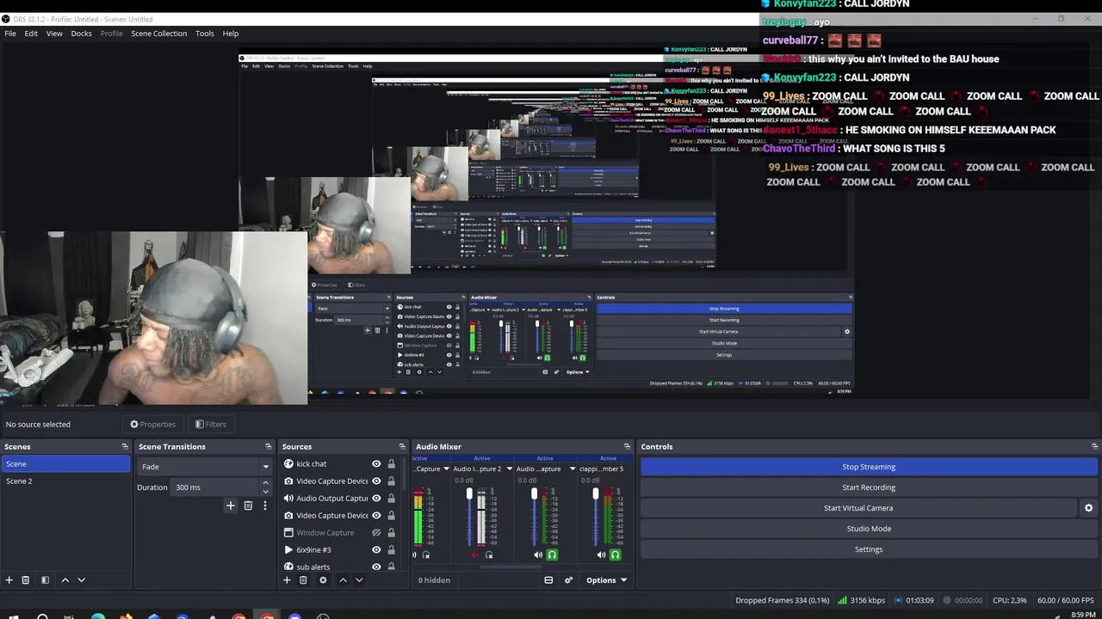The width and height of the screenshot is (1102, 619).
Task: Toggle lock on Window Capture source
Action: click(x=391, y=533)
